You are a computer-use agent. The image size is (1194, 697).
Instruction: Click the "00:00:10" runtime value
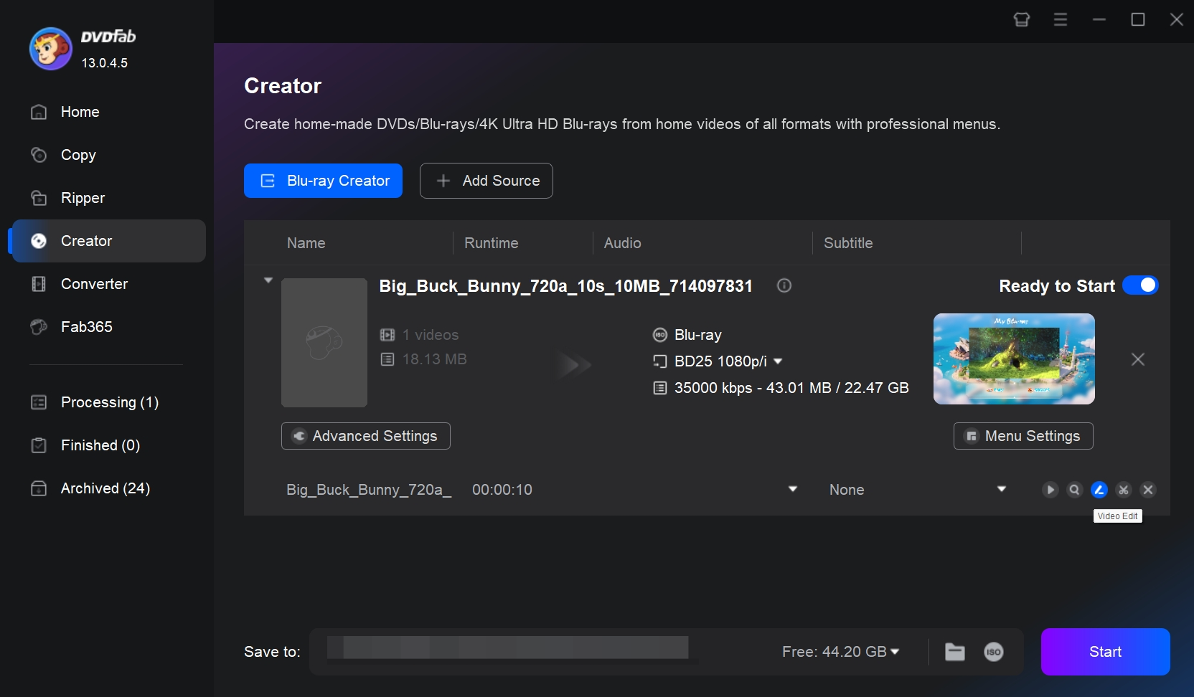coord(502,490)
